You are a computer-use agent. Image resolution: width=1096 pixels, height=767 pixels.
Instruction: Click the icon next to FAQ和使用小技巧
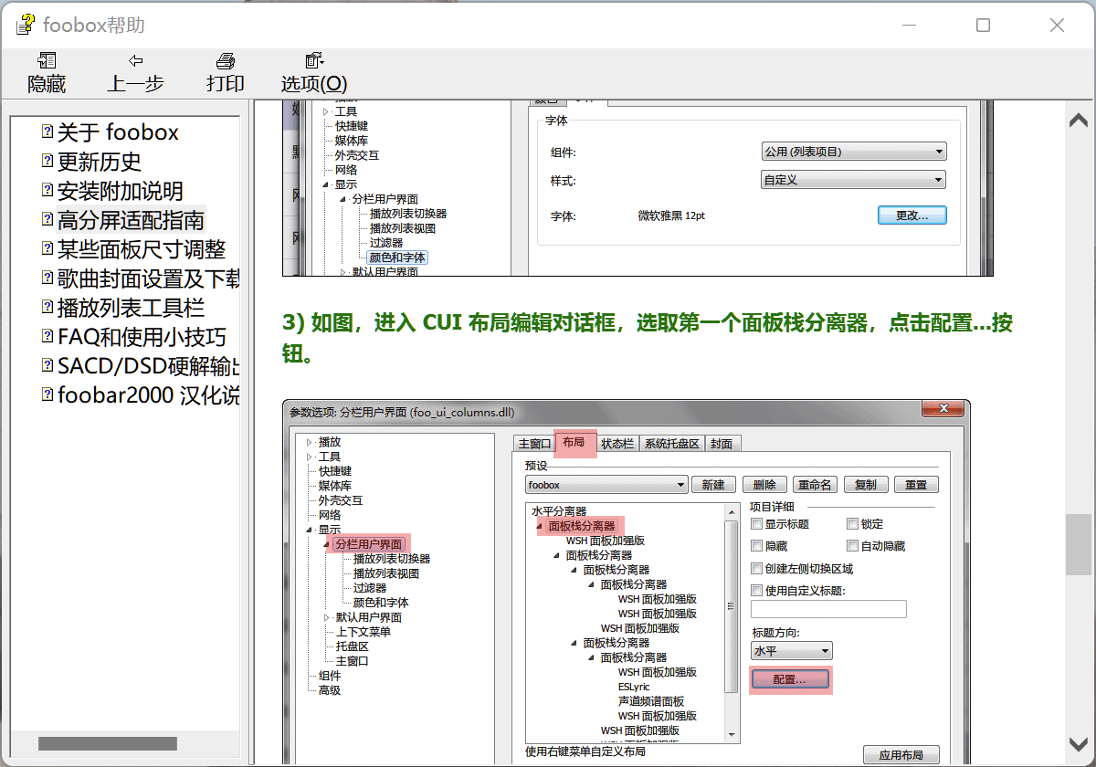(x=47, y=336)
